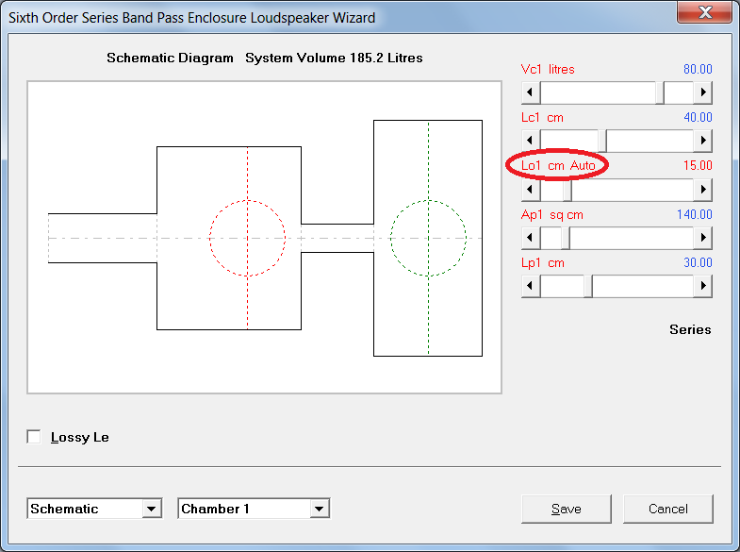Close the Loudspeaker Wizard window
740x552 pixels.
[x=704, y=12]
